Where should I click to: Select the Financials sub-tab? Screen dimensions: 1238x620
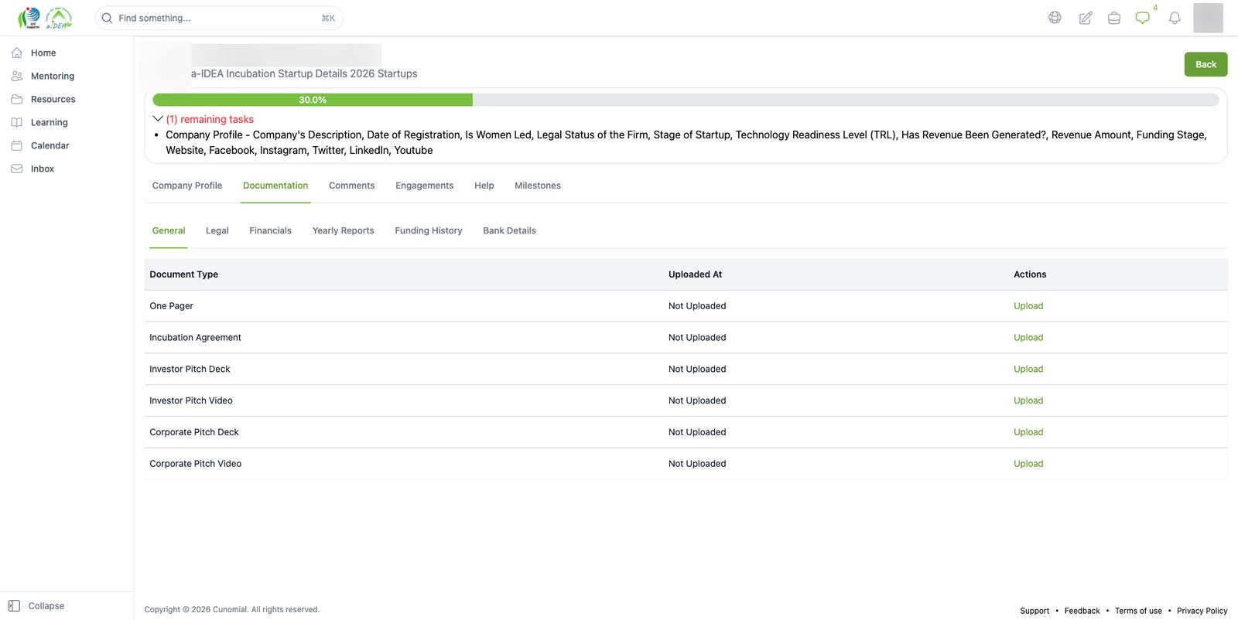pyautogui.click(x=270, y=230)
